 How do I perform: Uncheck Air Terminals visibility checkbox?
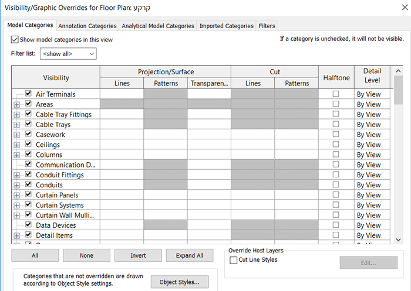click(x=28, y=93)
